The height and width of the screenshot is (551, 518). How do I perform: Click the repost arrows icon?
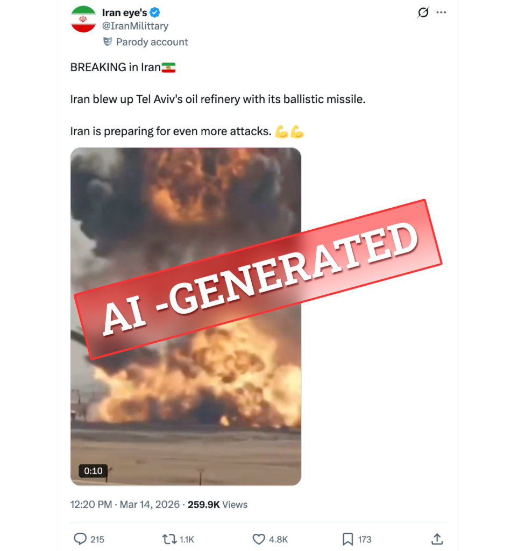169,539
